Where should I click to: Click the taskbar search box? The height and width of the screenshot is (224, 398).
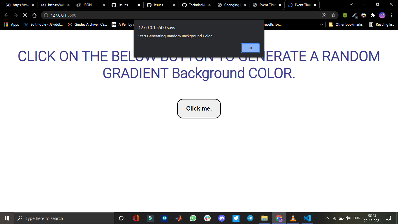coord(64,218)
